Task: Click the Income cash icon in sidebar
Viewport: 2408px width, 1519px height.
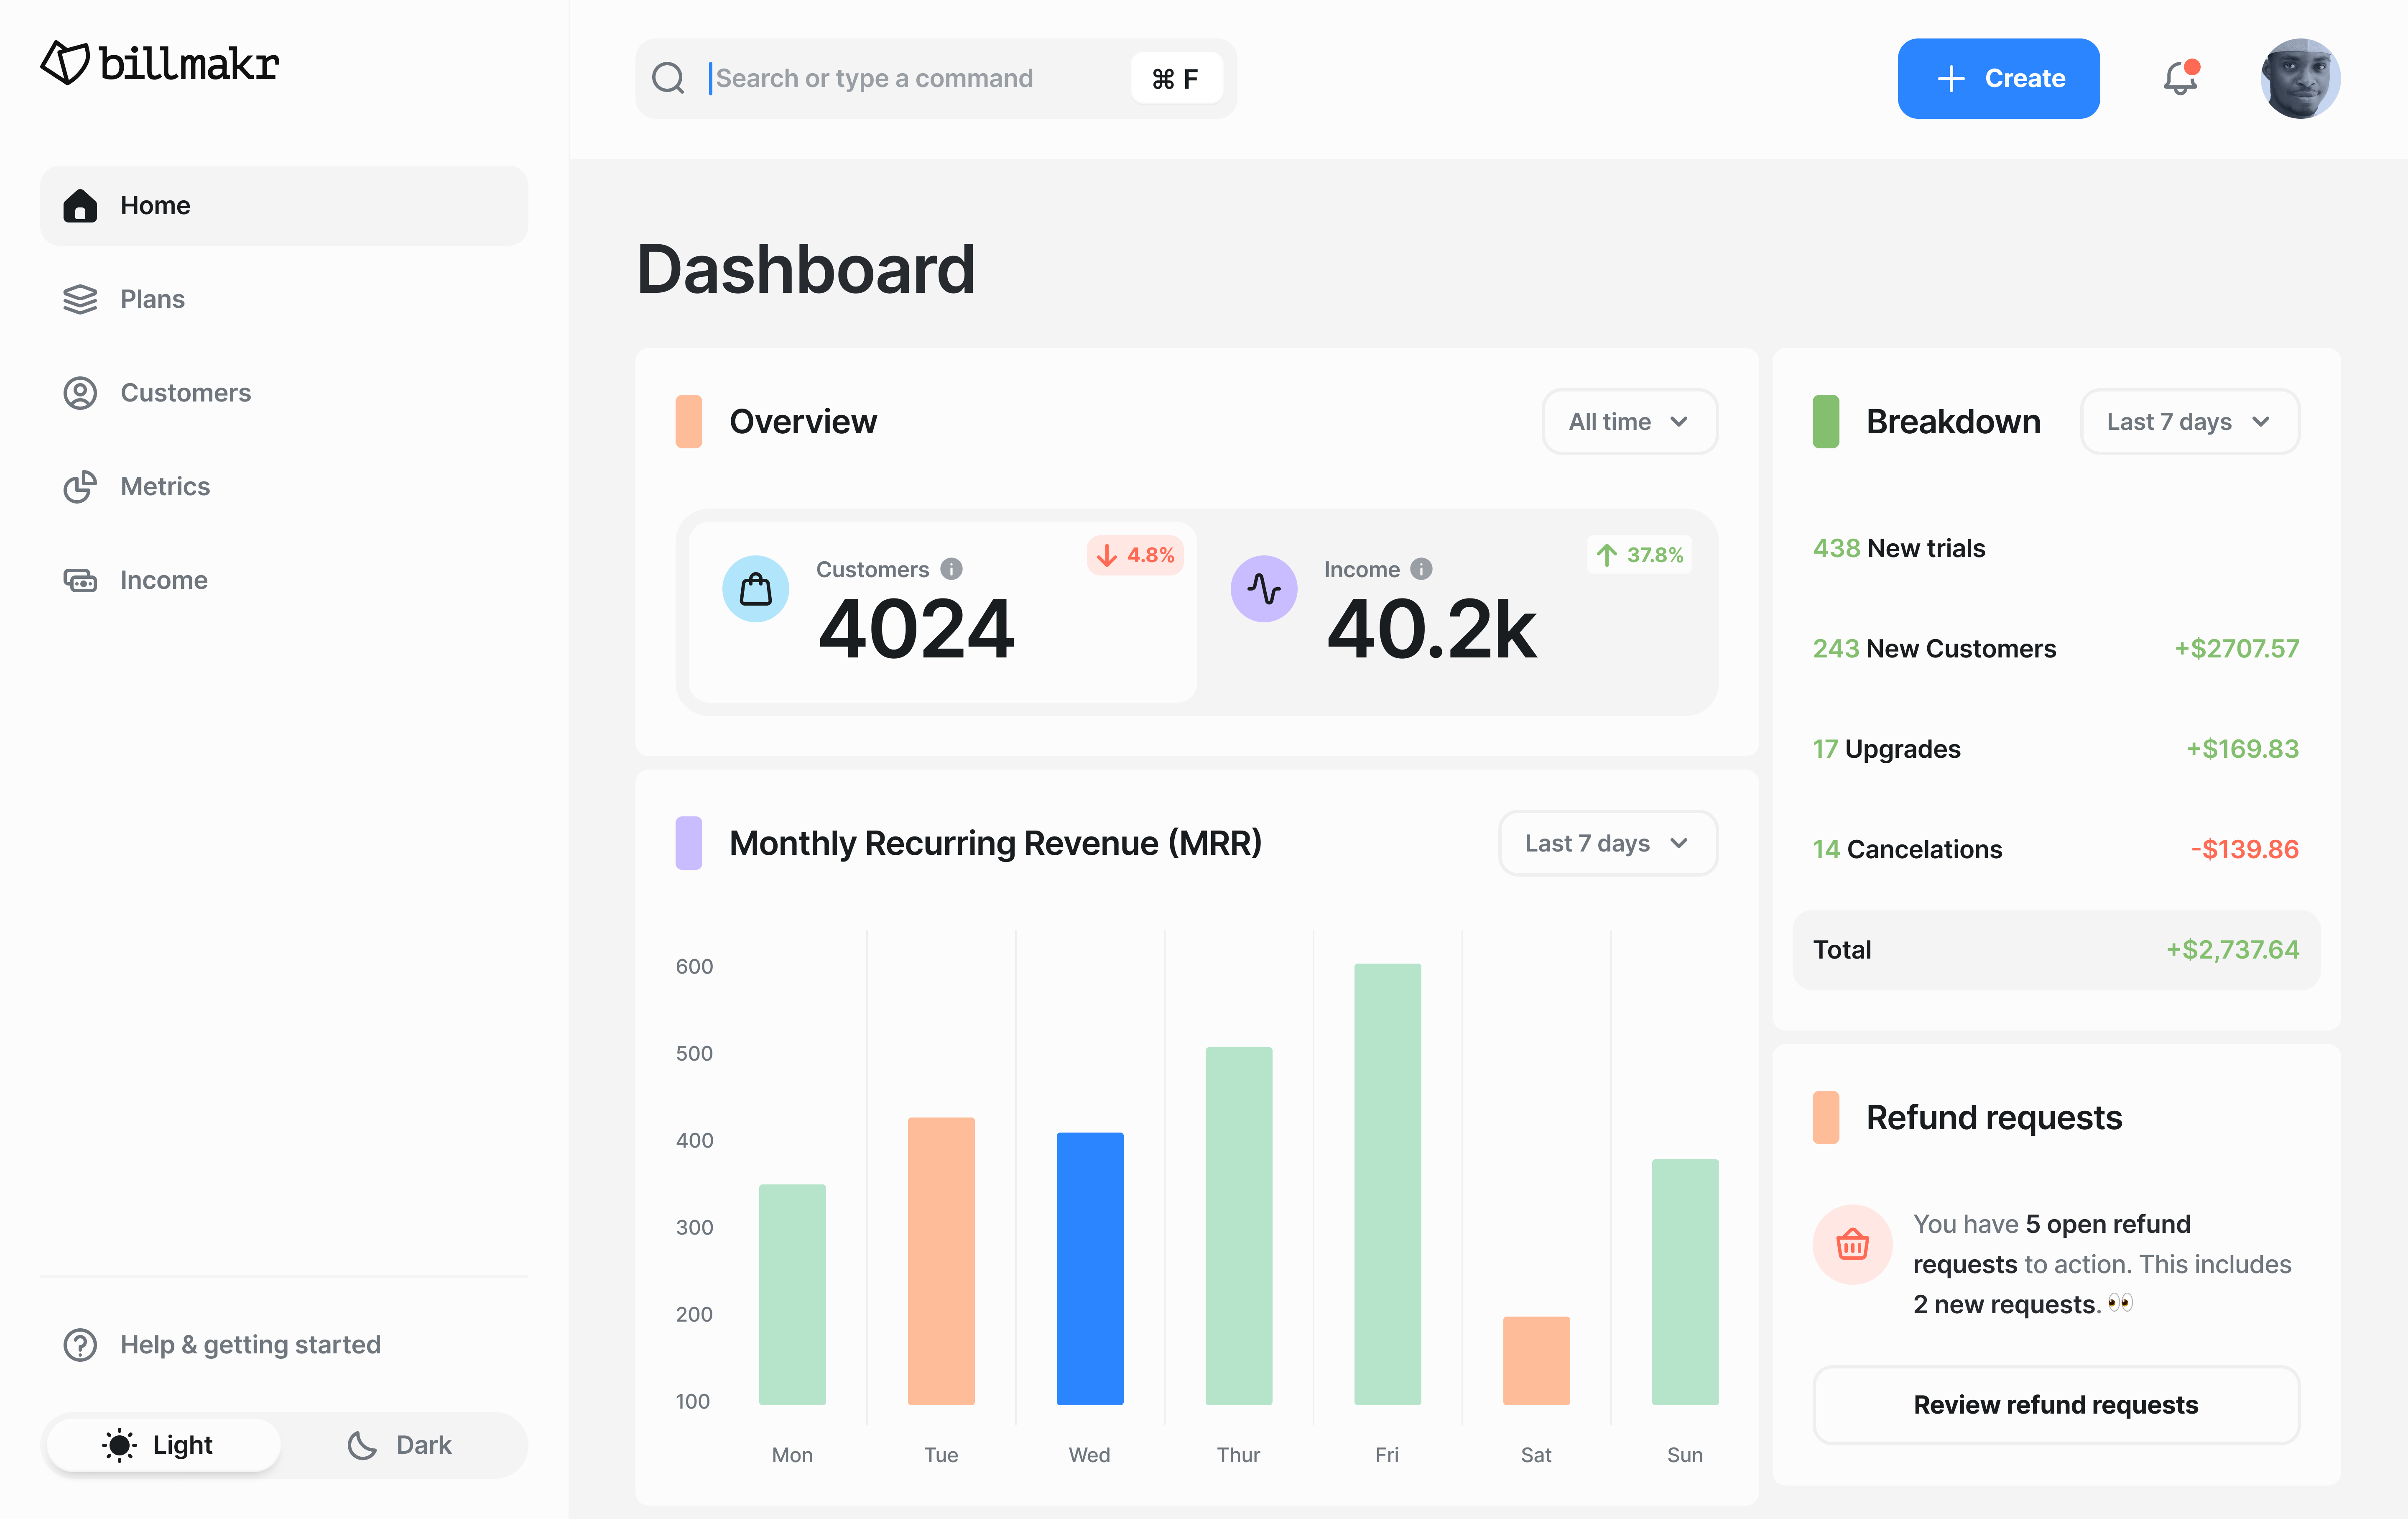Action: point(80,580)
